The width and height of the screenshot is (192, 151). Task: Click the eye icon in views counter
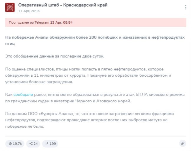tap(10, 144)
